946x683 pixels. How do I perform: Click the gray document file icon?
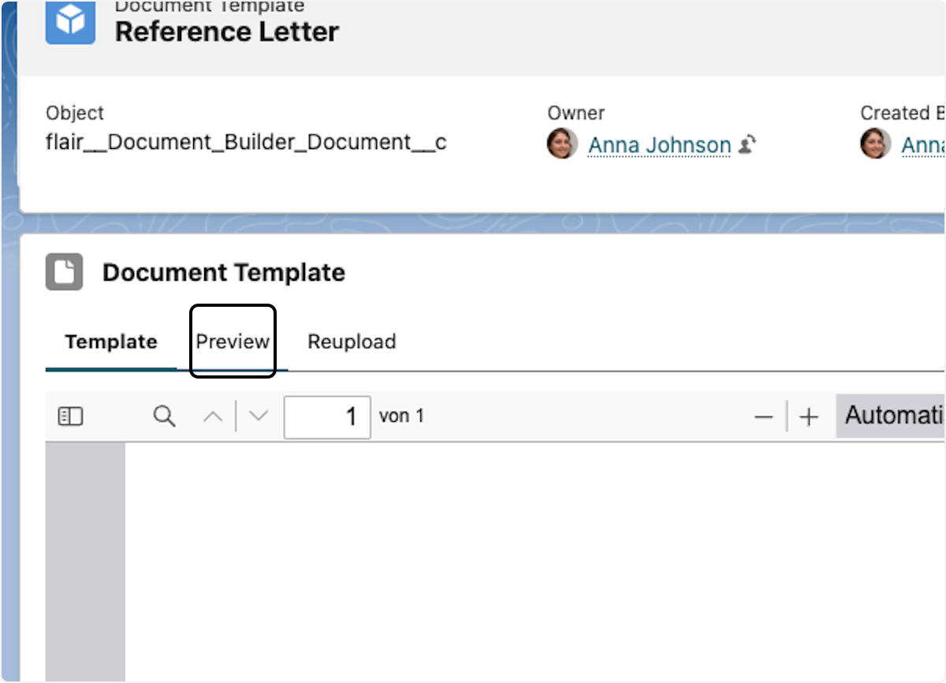click(x=64, y=272)
